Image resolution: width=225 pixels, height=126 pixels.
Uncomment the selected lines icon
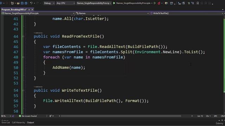pos(192,3)
